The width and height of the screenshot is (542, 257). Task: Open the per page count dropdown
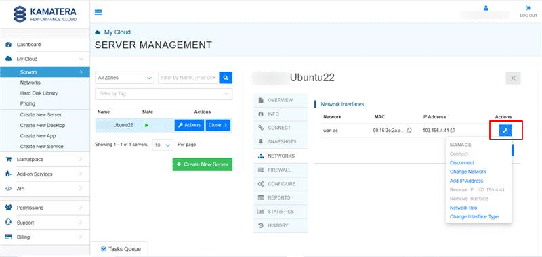click(x=163, y=145)
